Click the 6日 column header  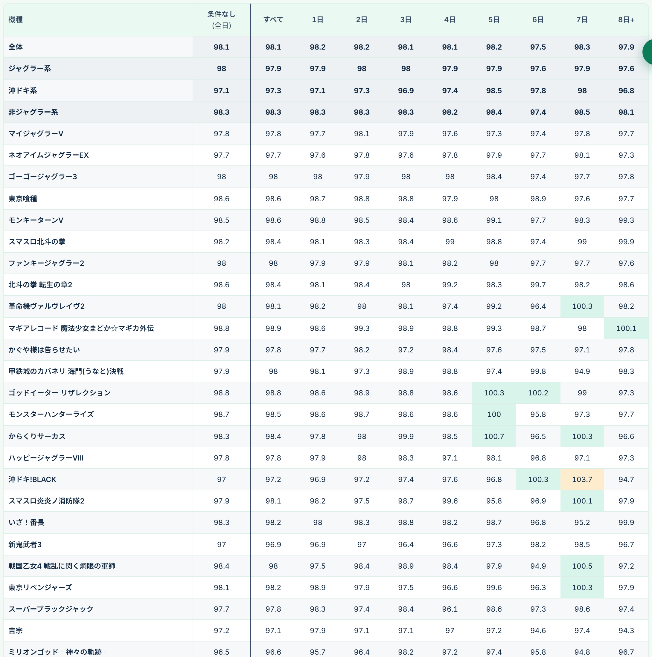click(538, 20)
